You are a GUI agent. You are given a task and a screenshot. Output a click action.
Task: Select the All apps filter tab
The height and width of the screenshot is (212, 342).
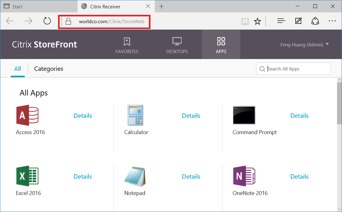(18, 69)
